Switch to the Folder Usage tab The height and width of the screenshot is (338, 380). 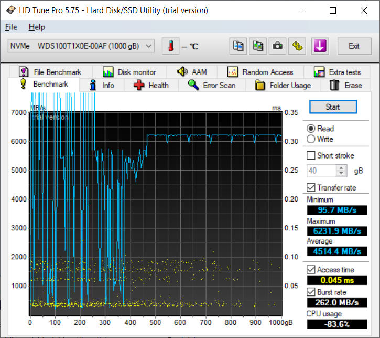point(283,85)
